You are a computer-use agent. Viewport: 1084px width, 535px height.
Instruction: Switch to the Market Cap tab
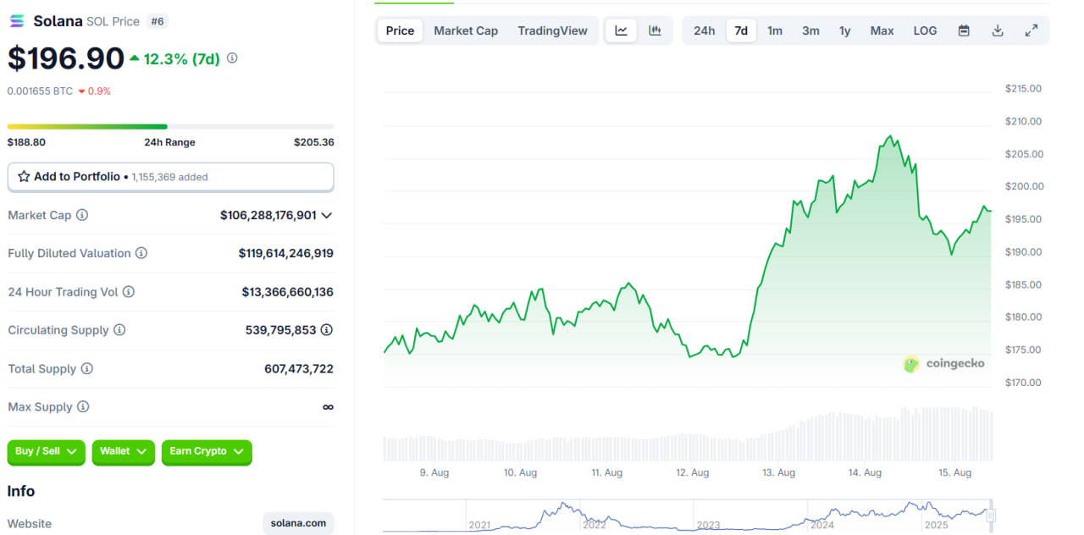point(466,30)
